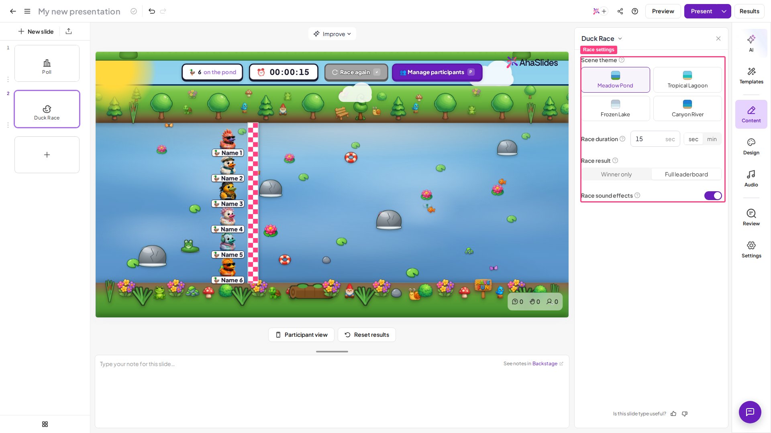771x433 pixels.
Task: Open the Review panel
Action: coord(751,217)
